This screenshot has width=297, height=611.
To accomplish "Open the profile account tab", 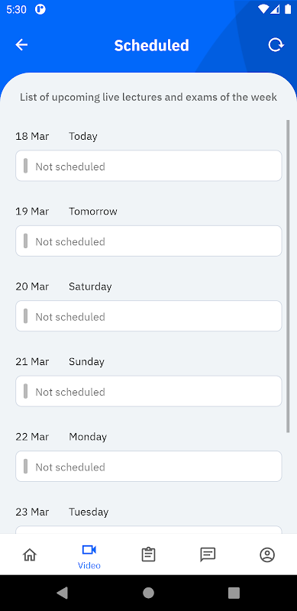I will pos(267,554).
